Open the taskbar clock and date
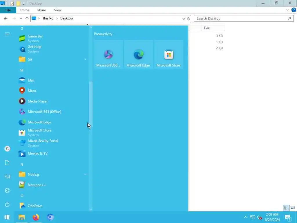The image size is (297, 223). click(x=272, y=217)
